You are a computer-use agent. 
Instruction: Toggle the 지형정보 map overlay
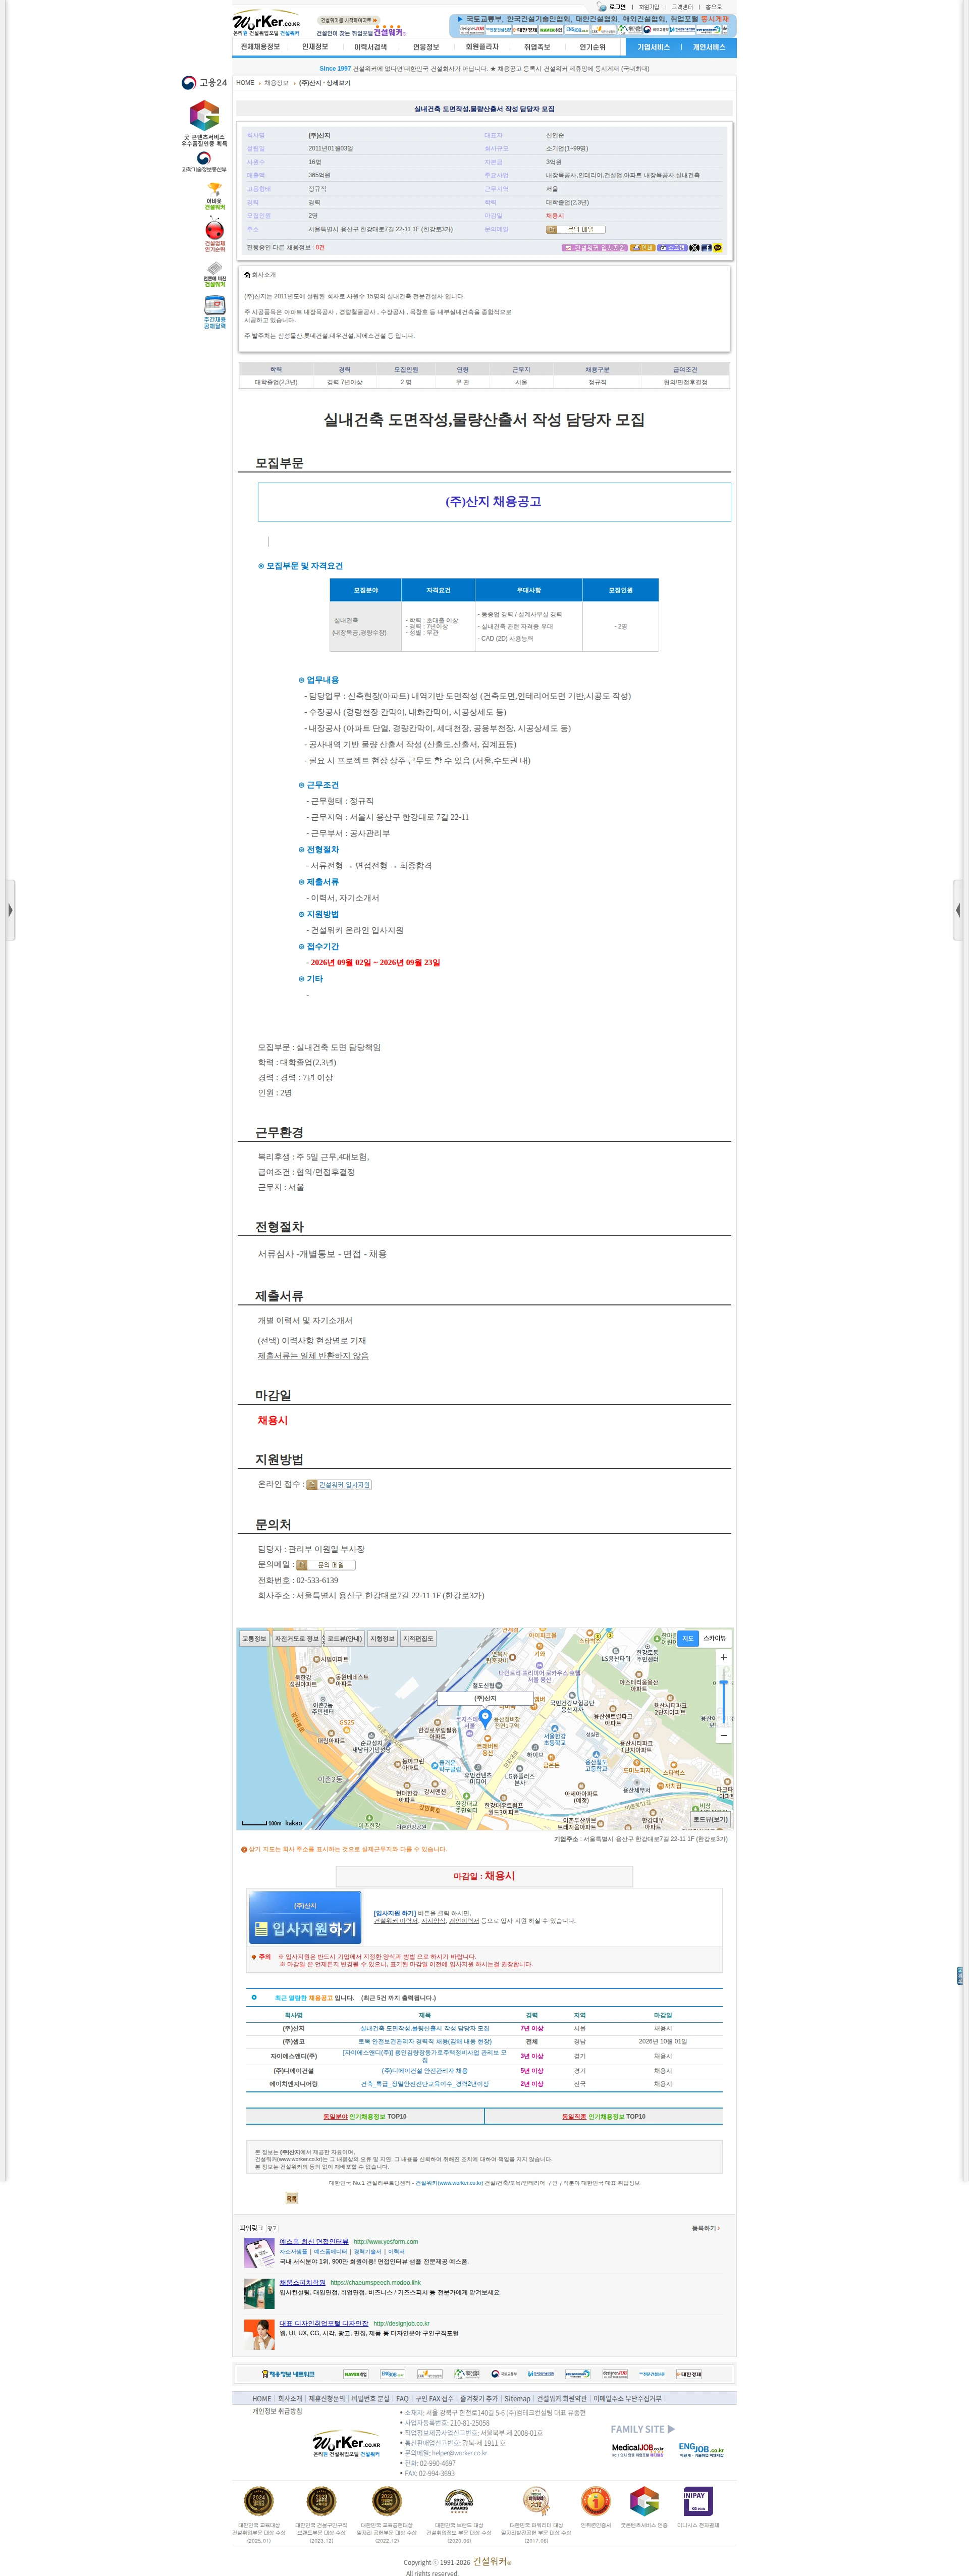point(382,1639)
